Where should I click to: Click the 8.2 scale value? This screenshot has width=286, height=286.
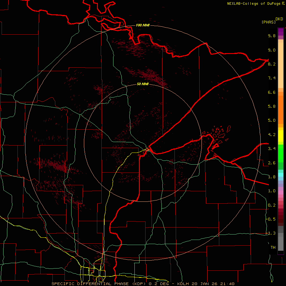tap(272, 64)
